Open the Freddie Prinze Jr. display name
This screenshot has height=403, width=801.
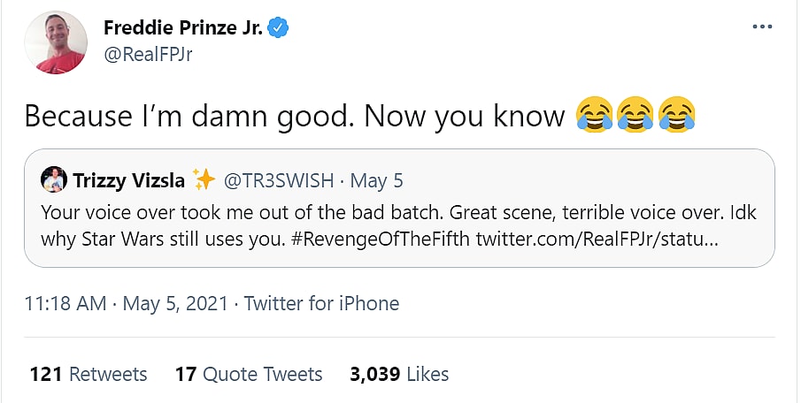tap(183, 27)
